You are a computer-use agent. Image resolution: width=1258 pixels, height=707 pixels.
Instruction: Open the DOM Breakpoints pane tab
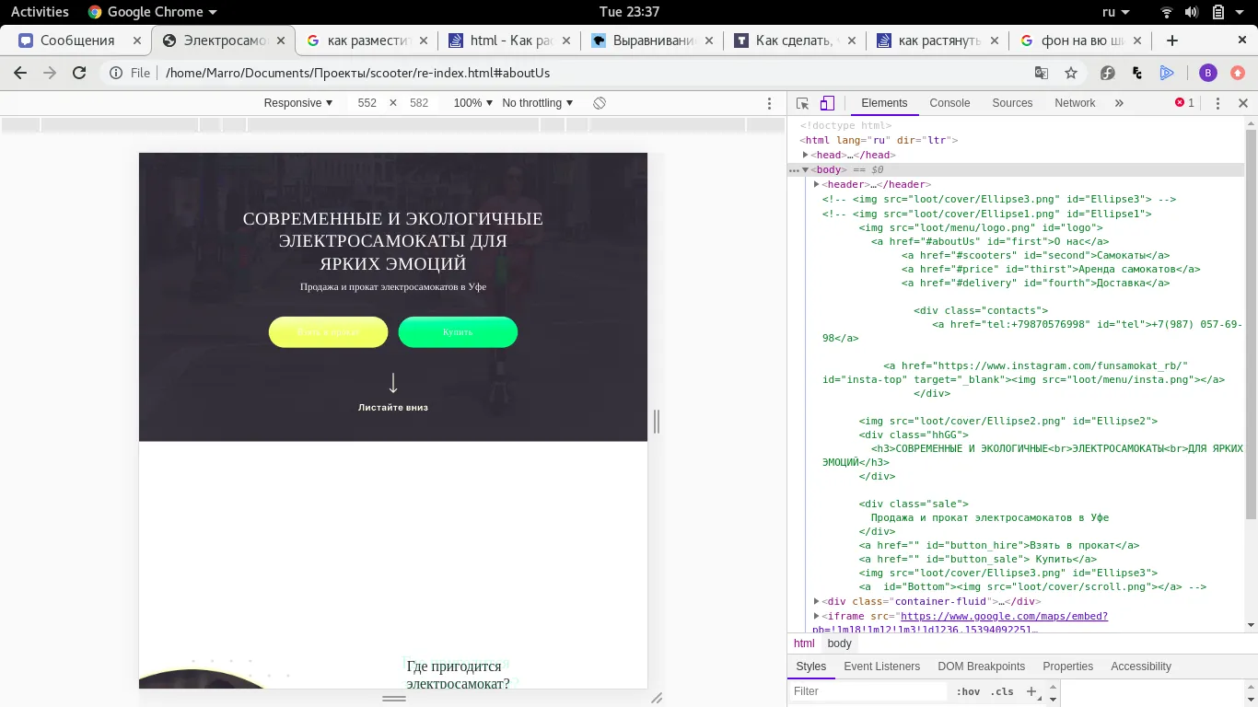click(981, 666)
